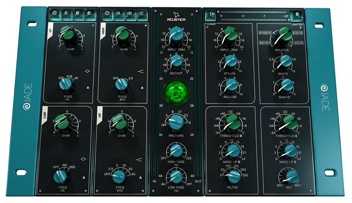Click the HF shelf shape icon

pyautogui.click(x=139, y=160)
